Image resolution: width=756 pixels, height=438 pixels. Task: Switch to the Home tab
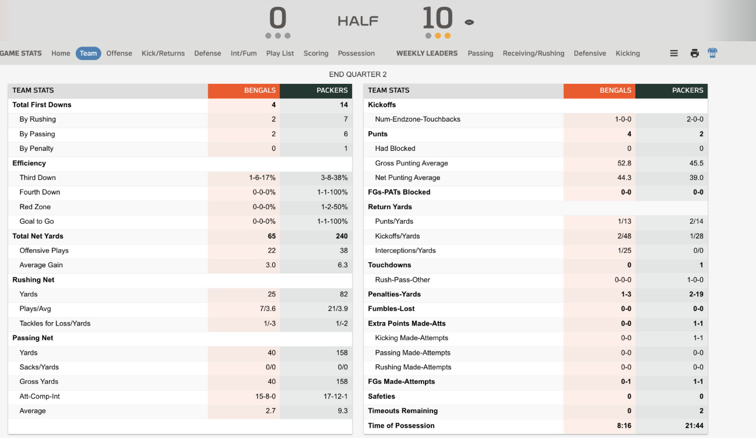61,53
